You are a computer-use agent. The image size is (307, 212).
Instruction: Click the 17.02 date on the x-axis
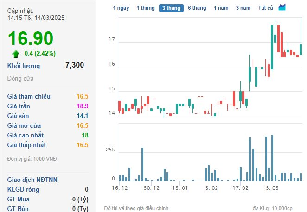point(240,188)
